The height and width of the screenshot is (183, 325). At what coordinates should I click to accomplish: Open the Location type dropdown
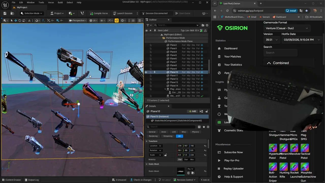[x=155, y=146]
